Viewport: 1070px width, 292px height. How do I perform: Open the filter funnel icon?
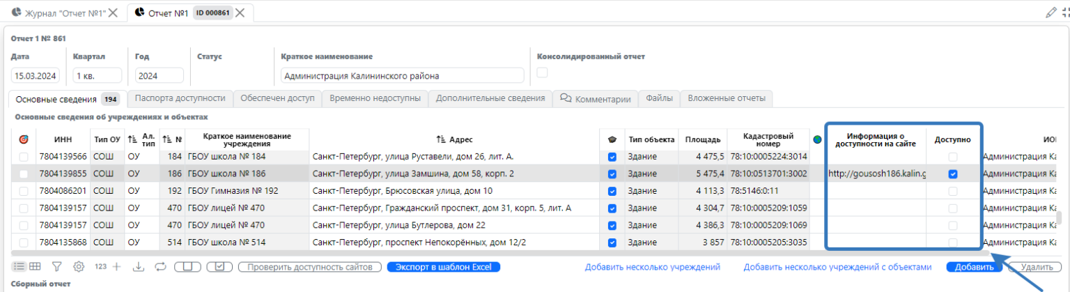[57, 266]
